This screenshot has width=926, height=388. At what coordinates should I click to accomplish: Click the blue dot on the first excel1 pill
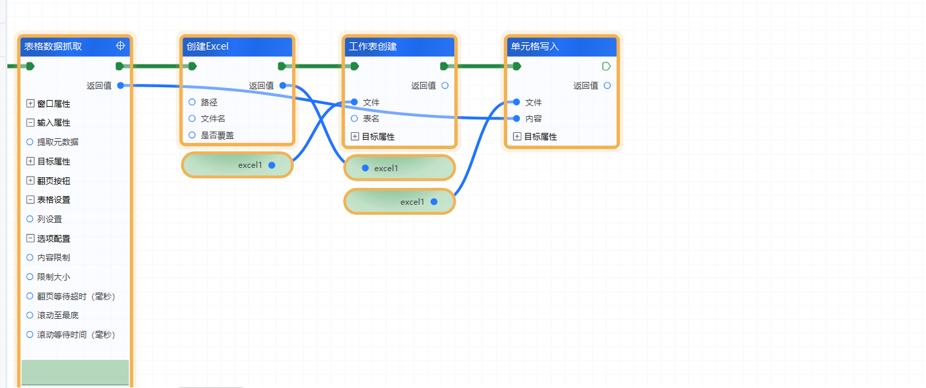(271, 164)
